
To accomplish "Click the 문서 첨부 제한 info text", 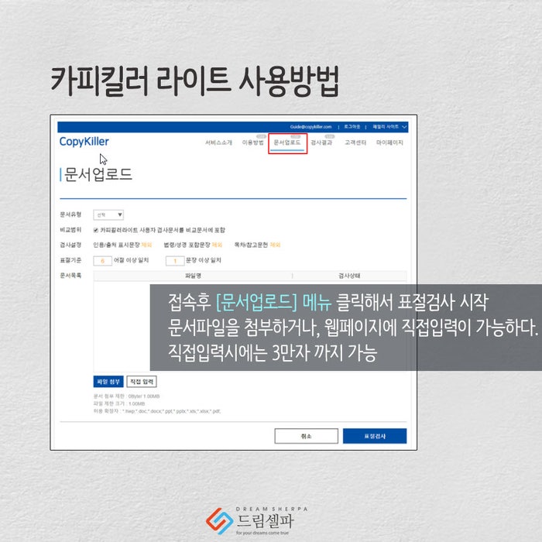I will coord(126,396).
